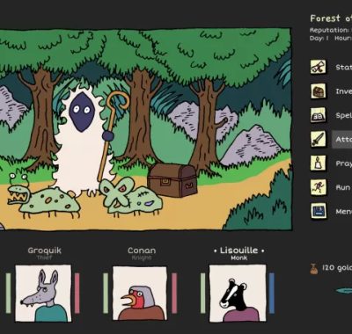Open the Spells book icon
This screenshot has width=352, height=334.
click(319, 115)
